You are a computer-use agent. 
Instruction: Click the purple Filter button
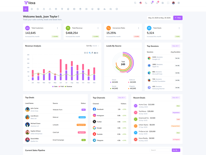click(178, 18)
